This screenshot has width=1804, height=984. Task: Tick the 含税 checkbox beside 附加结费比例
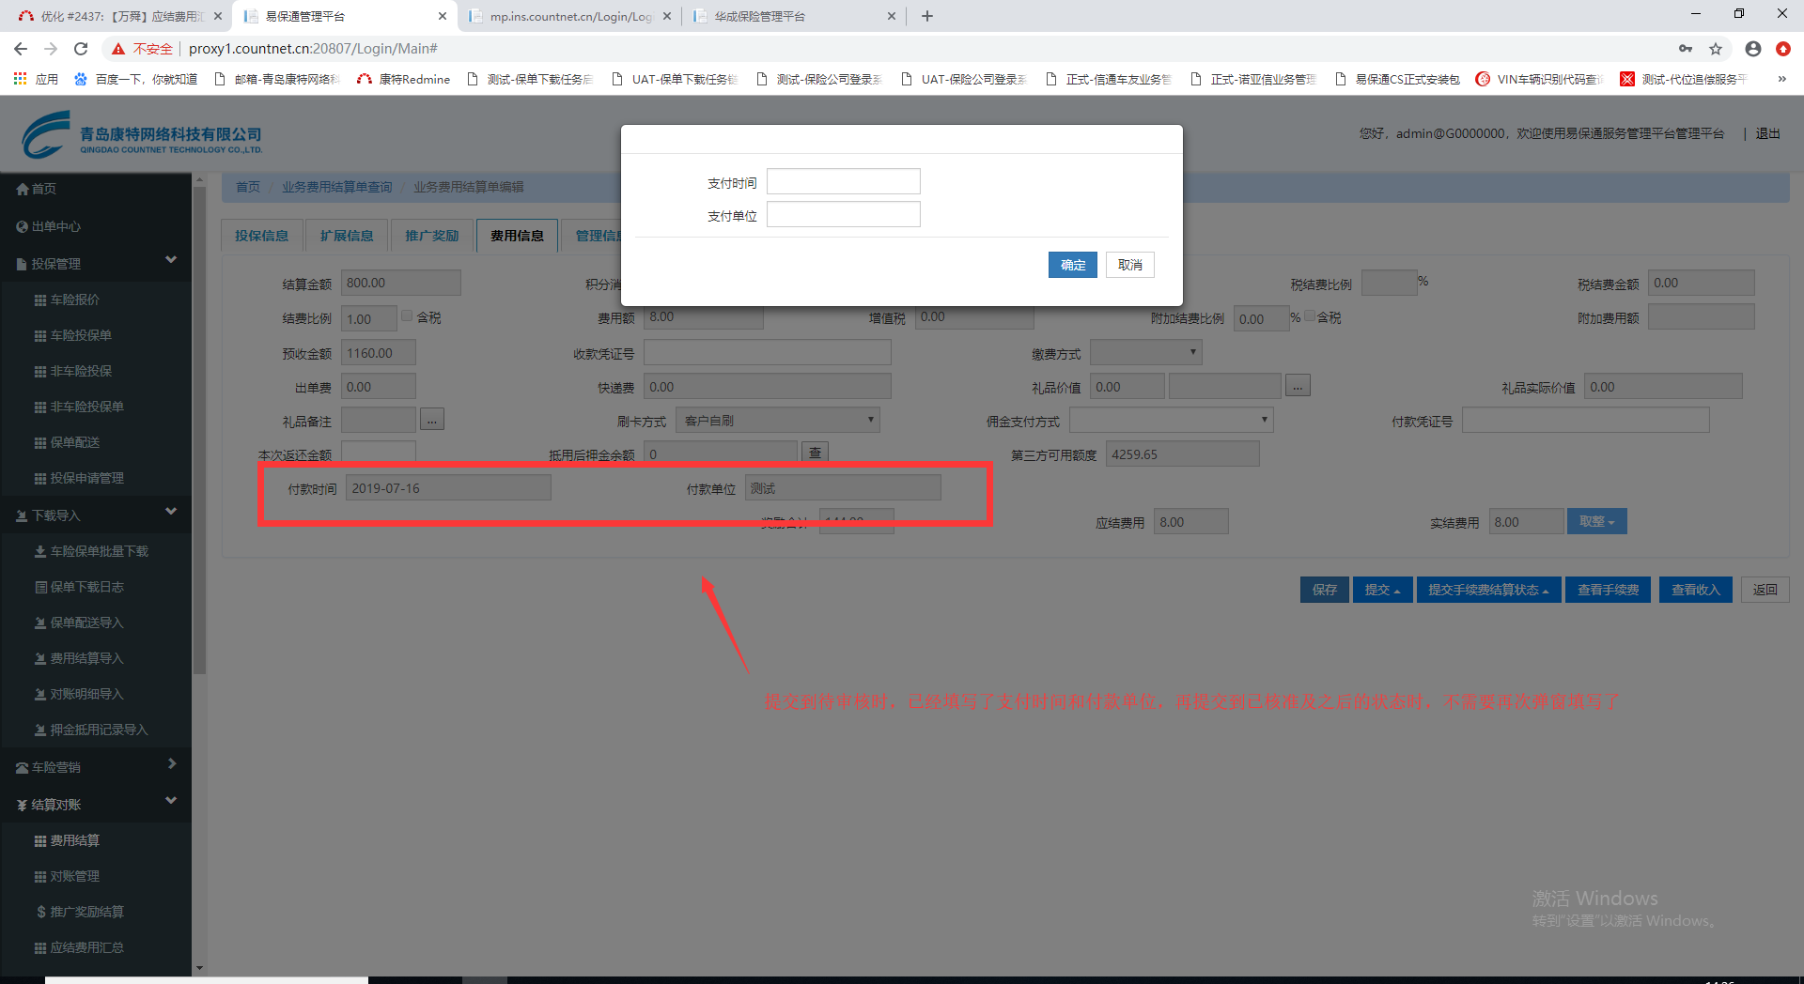pos(1309,316)
